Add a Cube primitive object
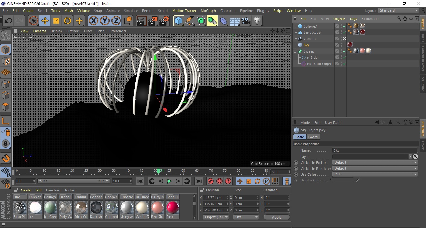 click(178, 21)
